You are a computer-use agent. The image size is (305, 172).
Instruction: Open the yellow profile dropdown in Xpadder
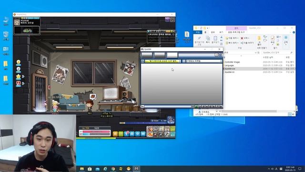click(163, 61)
